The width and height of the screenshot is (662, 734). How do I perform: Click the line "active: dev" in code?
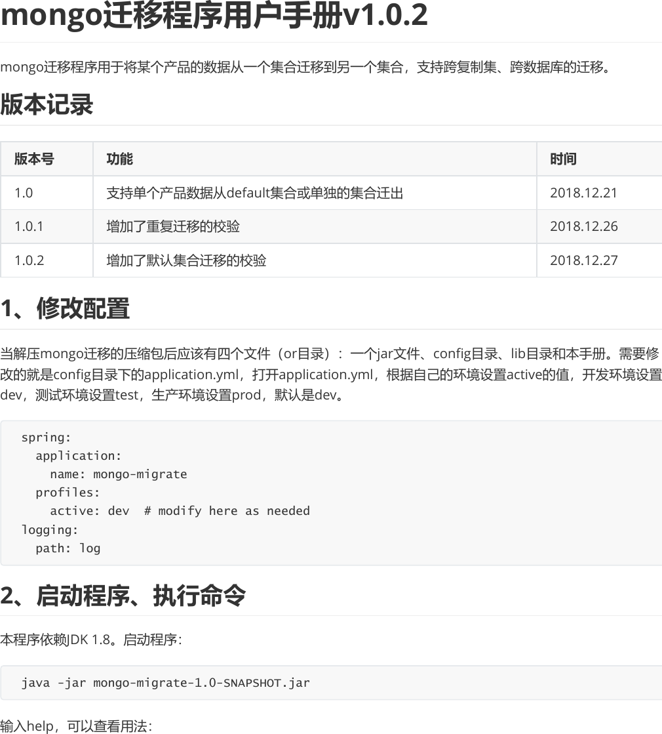85,510
